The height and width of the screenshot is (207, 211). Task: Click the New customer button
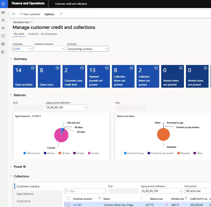tap(30, 14)
